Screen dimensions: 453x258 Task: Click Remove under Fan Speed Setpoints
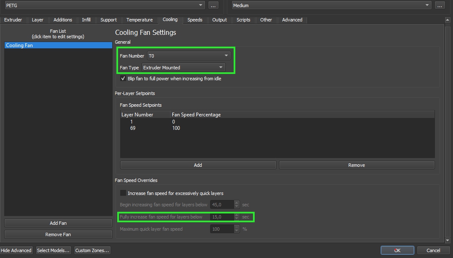coord(356,165)
